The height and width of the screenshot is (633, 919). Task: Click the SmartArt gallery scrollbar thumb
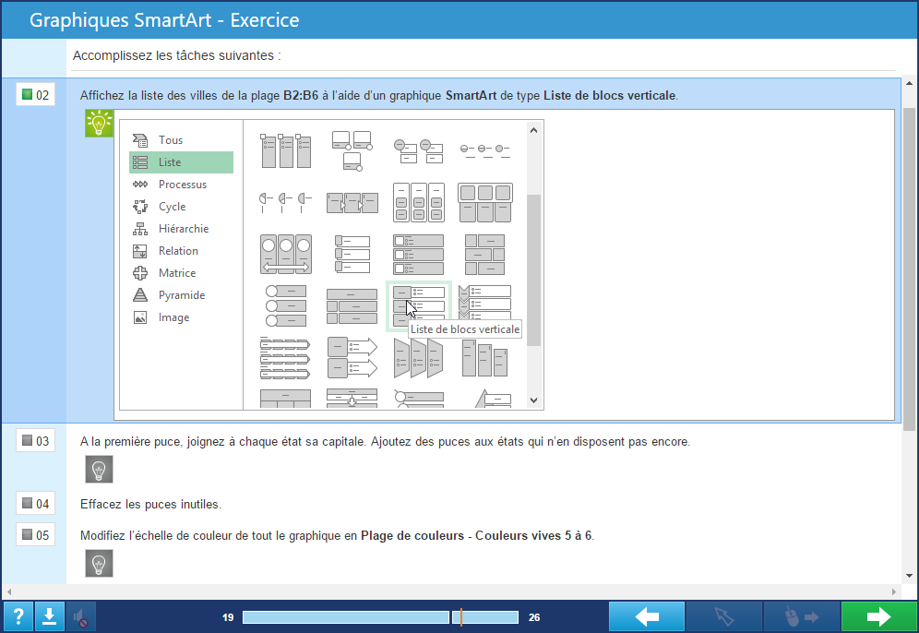(x=533, y=269)
